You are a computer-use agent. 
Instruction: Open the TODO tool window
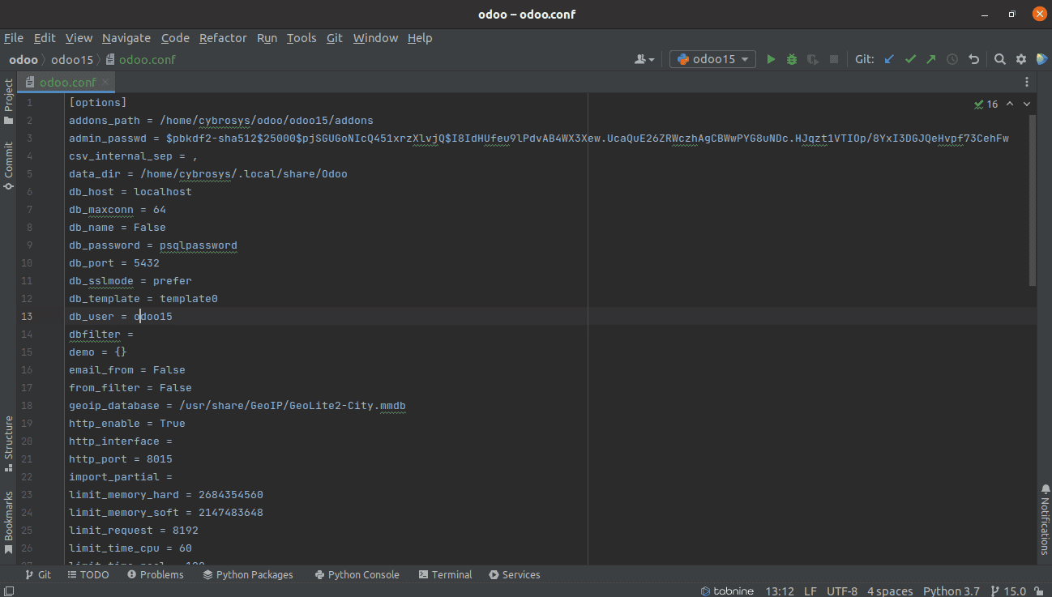pos(88,574)
